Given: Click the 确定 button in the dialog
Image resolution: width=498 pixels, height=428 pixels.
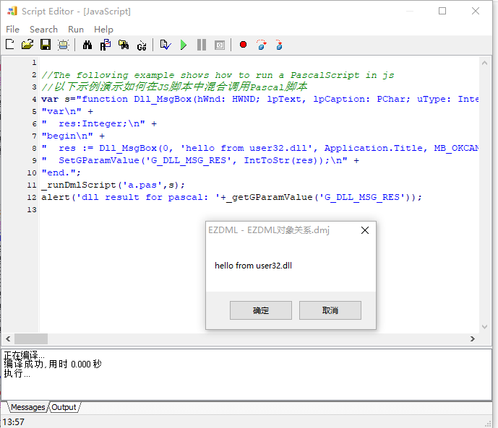Looking at the screenshot, I should coord(261,310).
